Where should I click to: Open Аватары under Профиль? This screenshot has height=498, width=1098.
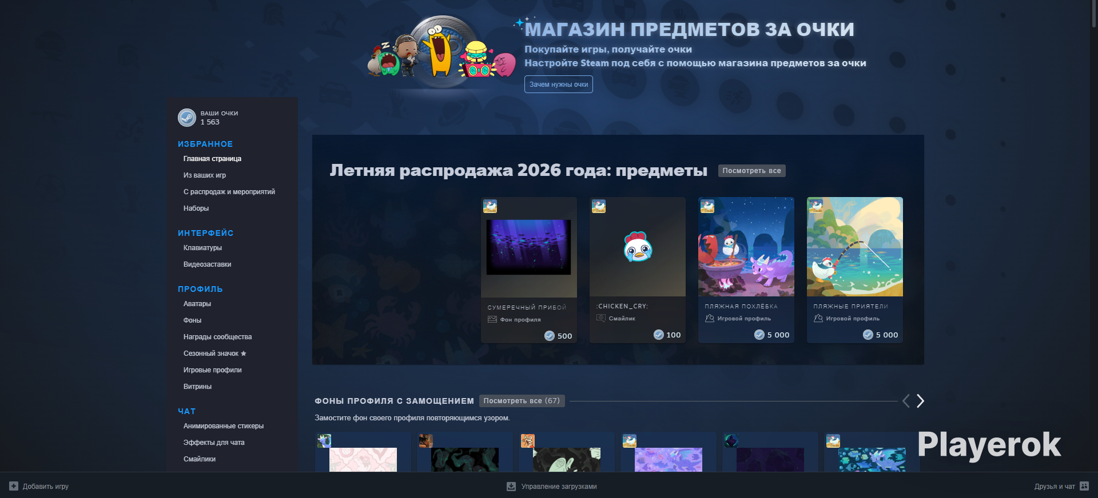(x=197, y=304)
